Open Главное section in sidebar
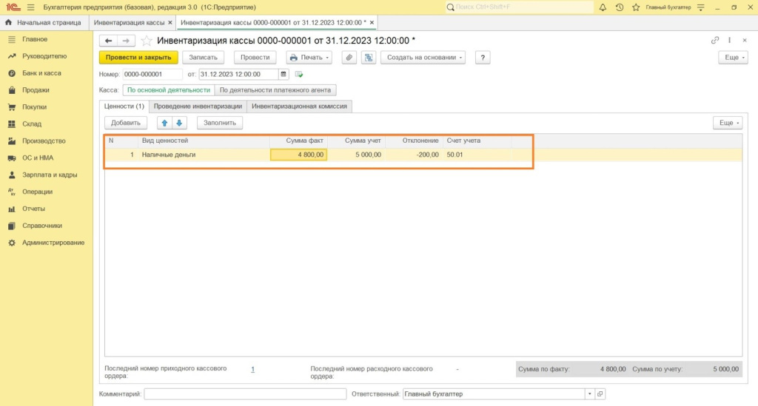 tap(35, 39)
